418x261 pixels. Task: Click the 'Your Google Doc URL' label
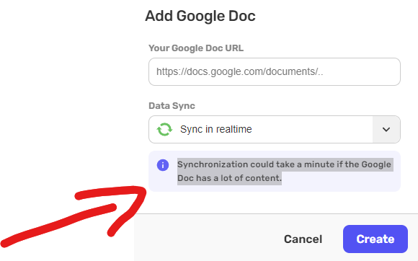(x=196, y=48)
